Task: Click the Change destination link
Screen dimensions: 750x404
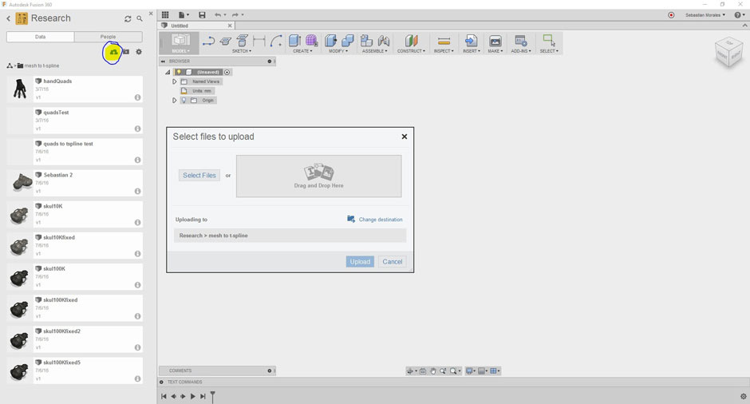Action: click(380, 220)
